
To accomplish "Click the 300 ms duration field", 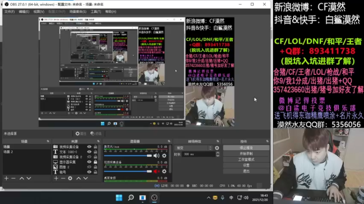I will point(199,154).
